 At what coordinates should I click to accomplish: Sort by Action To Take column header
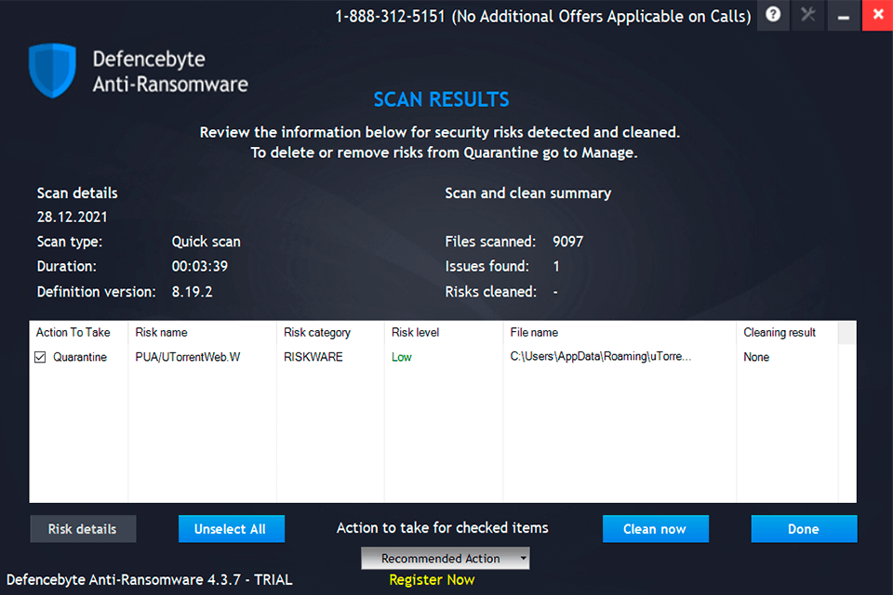pyautogui.click(x=78, y=333)
